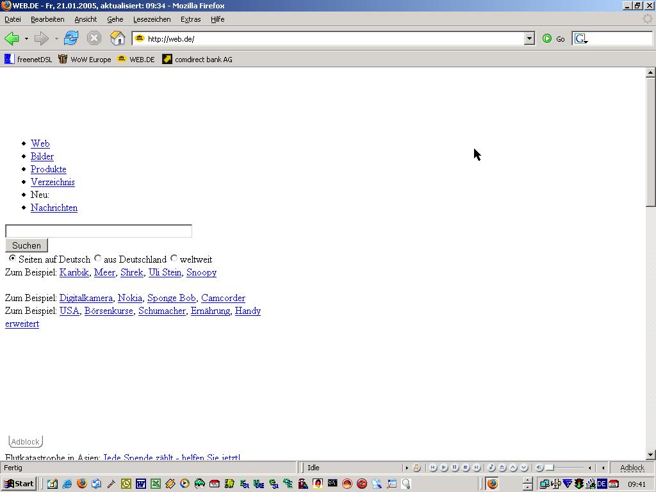The width and height of the screenshot is (656, 492).
Task: Open the address bar history dropdown
Action: (529, 39)
